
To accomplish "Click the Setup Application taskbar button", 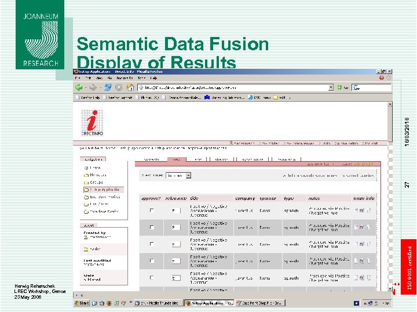I will click(x=209, y=303).
